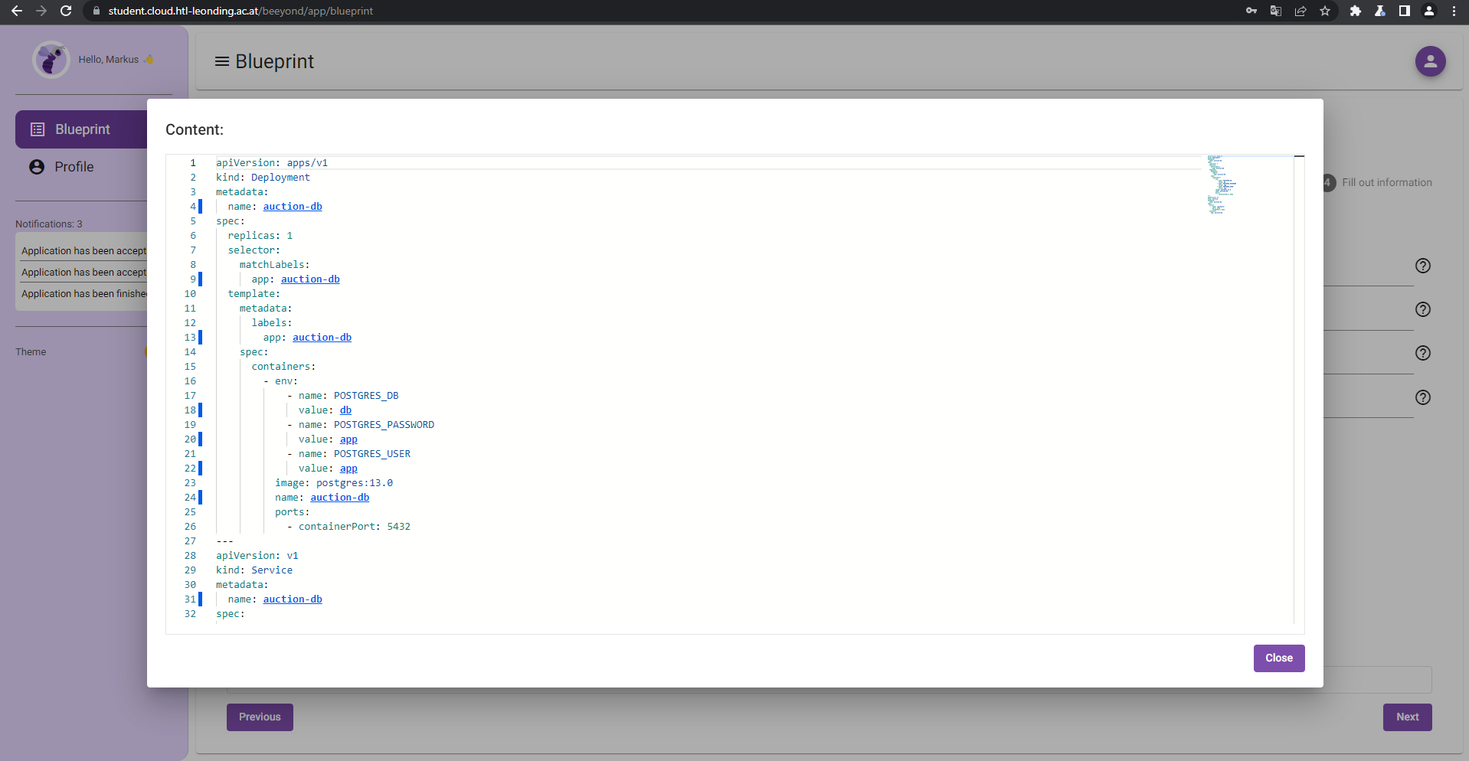
Task: Close the Content dialog
Action: [x=1278, y=658]
